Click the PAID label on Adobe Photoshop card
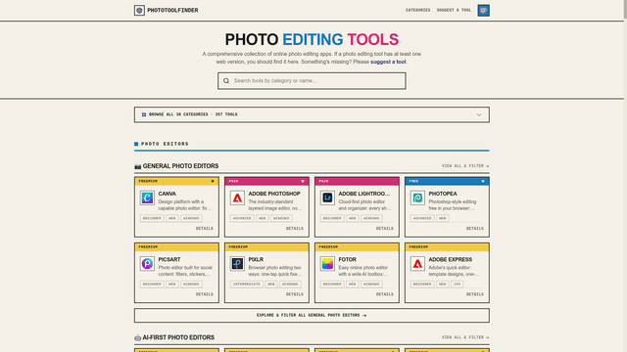This screenshot has width=627, height=352. (x=233, y=181)
